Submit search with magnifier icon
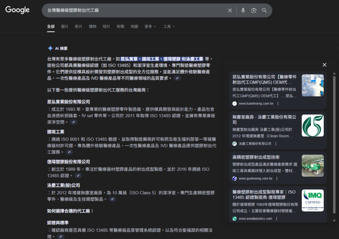Image resolution: width=339 pixels, height=239 pixels. coord(264,10)
